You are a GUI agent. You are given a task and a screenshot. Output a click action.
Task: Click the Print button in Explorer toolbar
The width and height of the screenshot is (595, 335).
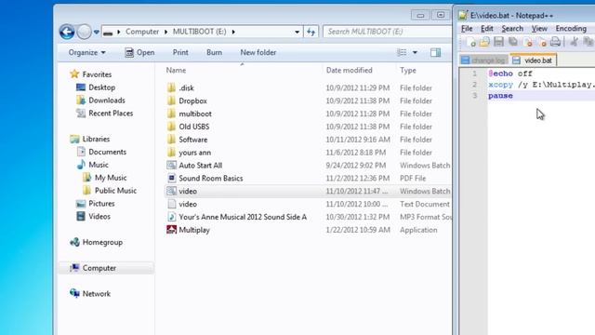coord(180,52)
